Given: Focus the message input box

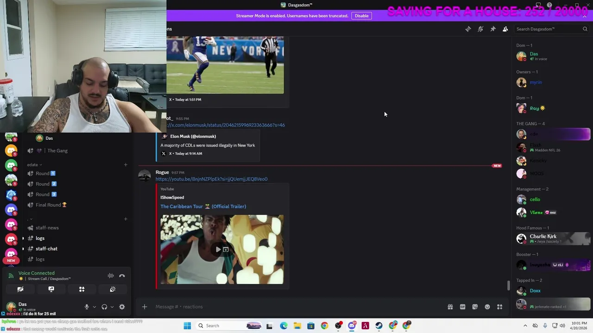Looking at the screenshot, I should [x=296, y=307].
